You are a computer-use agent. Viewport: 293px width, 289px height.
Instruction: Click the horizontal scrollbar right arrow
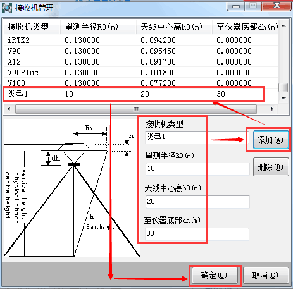(272, 109)
